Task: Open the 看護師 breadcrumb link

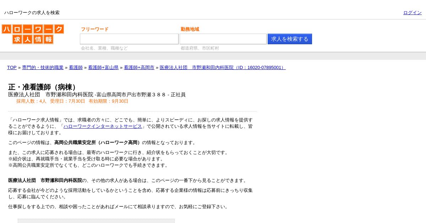Action: pyautogui.click(x=76, y=67)
